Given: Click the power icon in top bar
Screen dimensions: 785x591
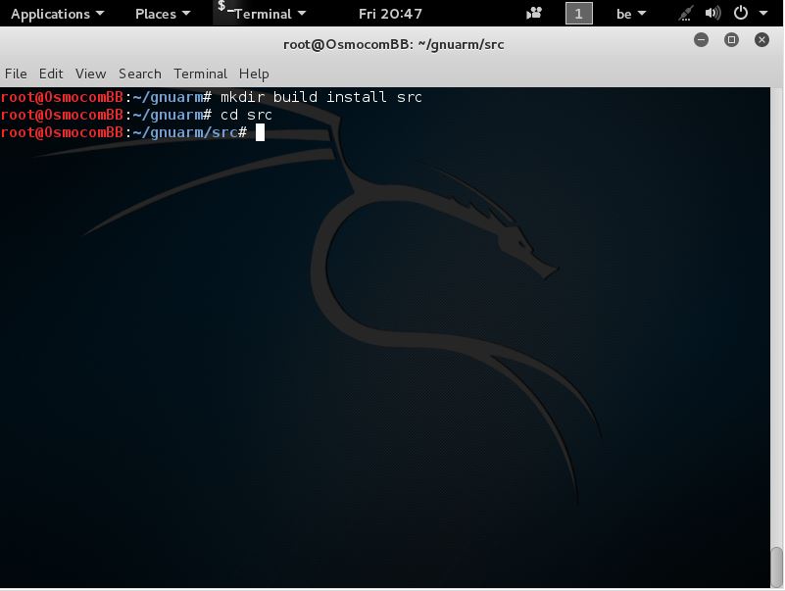Looking at the screenshot, I should click(741, 13).
